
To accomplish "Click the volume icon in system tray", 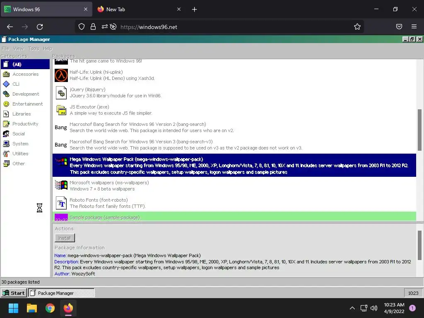I will pyautogui.click(x=374, y=308).
